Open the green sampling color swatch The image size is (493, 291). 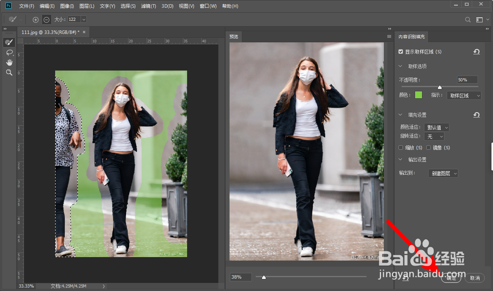click(419, 95)
